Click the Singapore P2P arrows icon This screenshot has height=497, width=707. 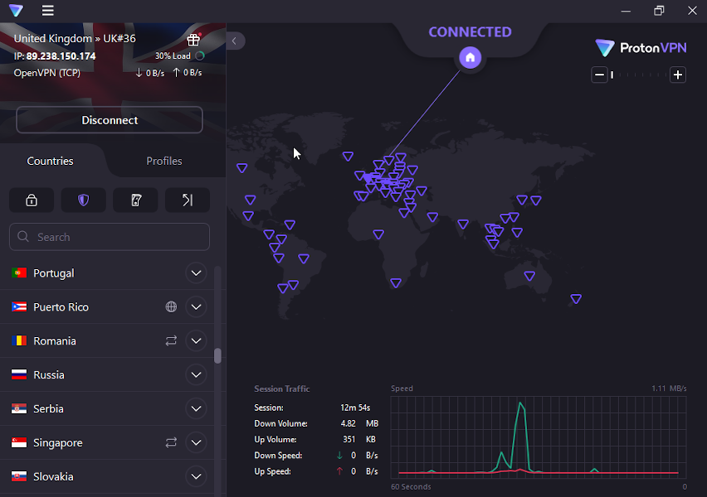pos(171,442)
